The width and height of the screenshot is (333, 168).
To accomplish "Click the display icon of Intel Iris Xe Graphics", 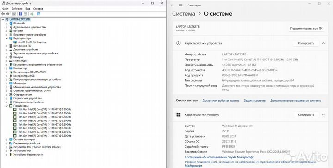I will (15, 42).
